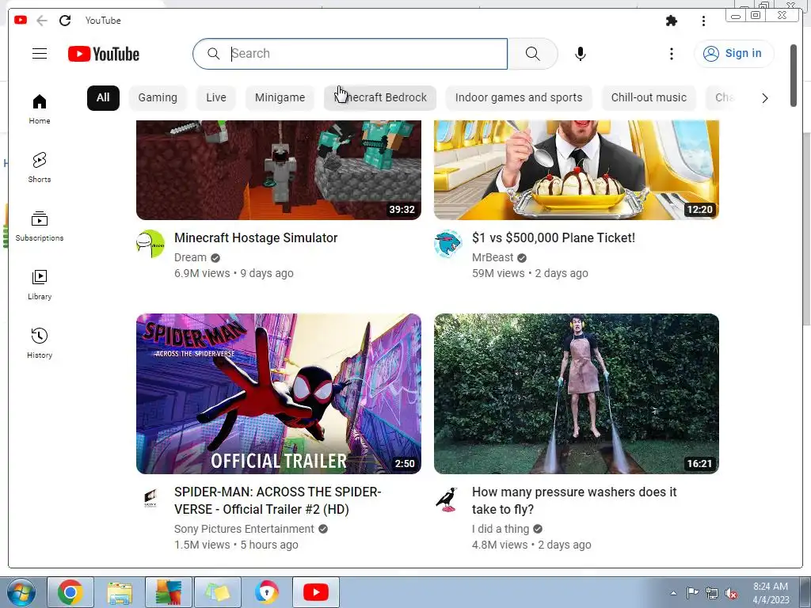Open Windows Start button
The image size is (811, 608).
(x=21, y=592)
